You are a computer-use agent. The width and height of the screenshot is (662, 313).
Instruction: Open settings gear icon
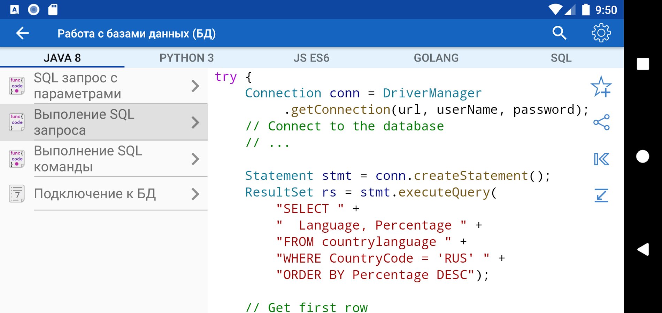(x=601, y=33)
